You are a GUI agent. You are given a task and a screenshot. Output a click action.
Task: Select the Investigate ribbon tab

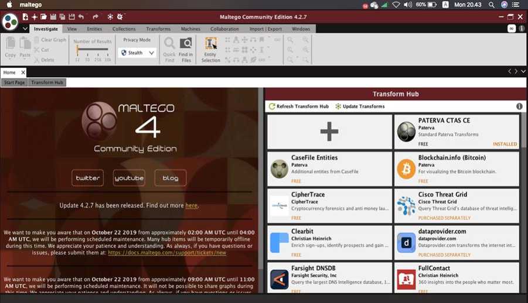pyautogui.click(x=46, y=29)
